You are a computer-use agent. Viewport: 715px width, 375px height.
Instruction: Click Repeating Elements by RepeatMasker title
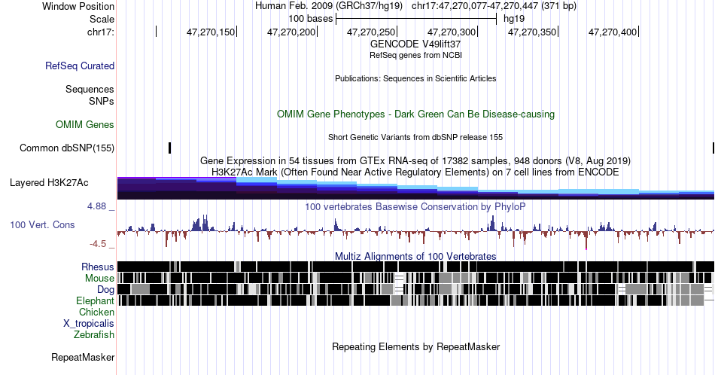(415, 346)
